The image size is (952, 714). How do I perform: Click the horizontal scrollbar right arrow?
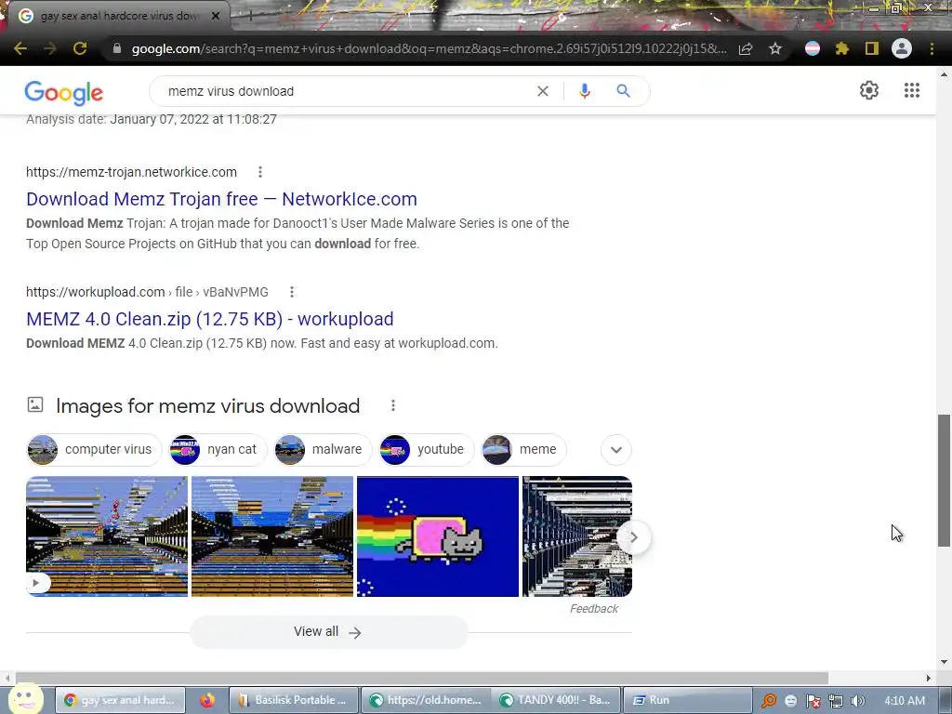point(929,678)
